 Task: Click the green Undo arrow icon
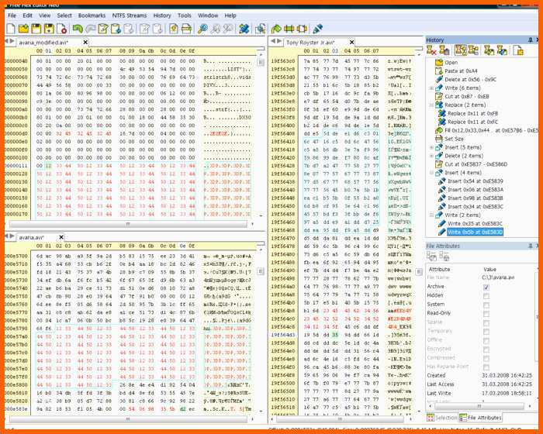(x=78, y=29)
